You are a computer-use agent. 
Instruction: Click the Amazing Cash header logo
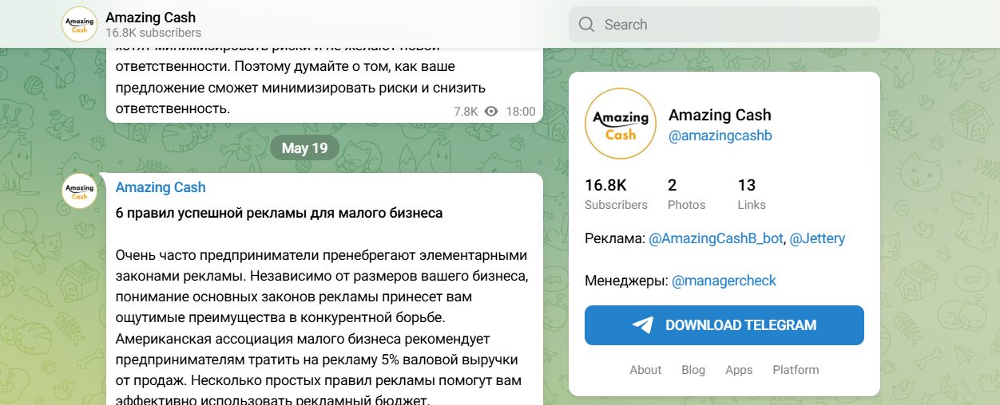[79, 25]
